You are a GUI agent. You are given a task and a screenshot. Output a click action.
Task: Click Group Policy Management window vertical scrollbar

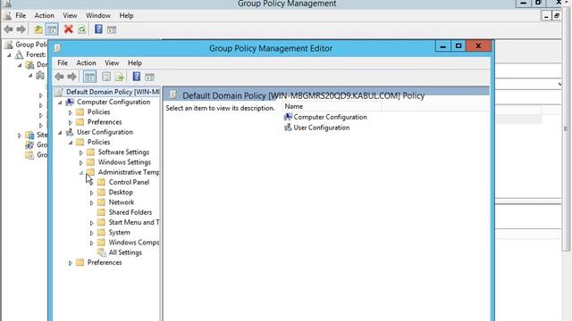(x=566, y=128)
